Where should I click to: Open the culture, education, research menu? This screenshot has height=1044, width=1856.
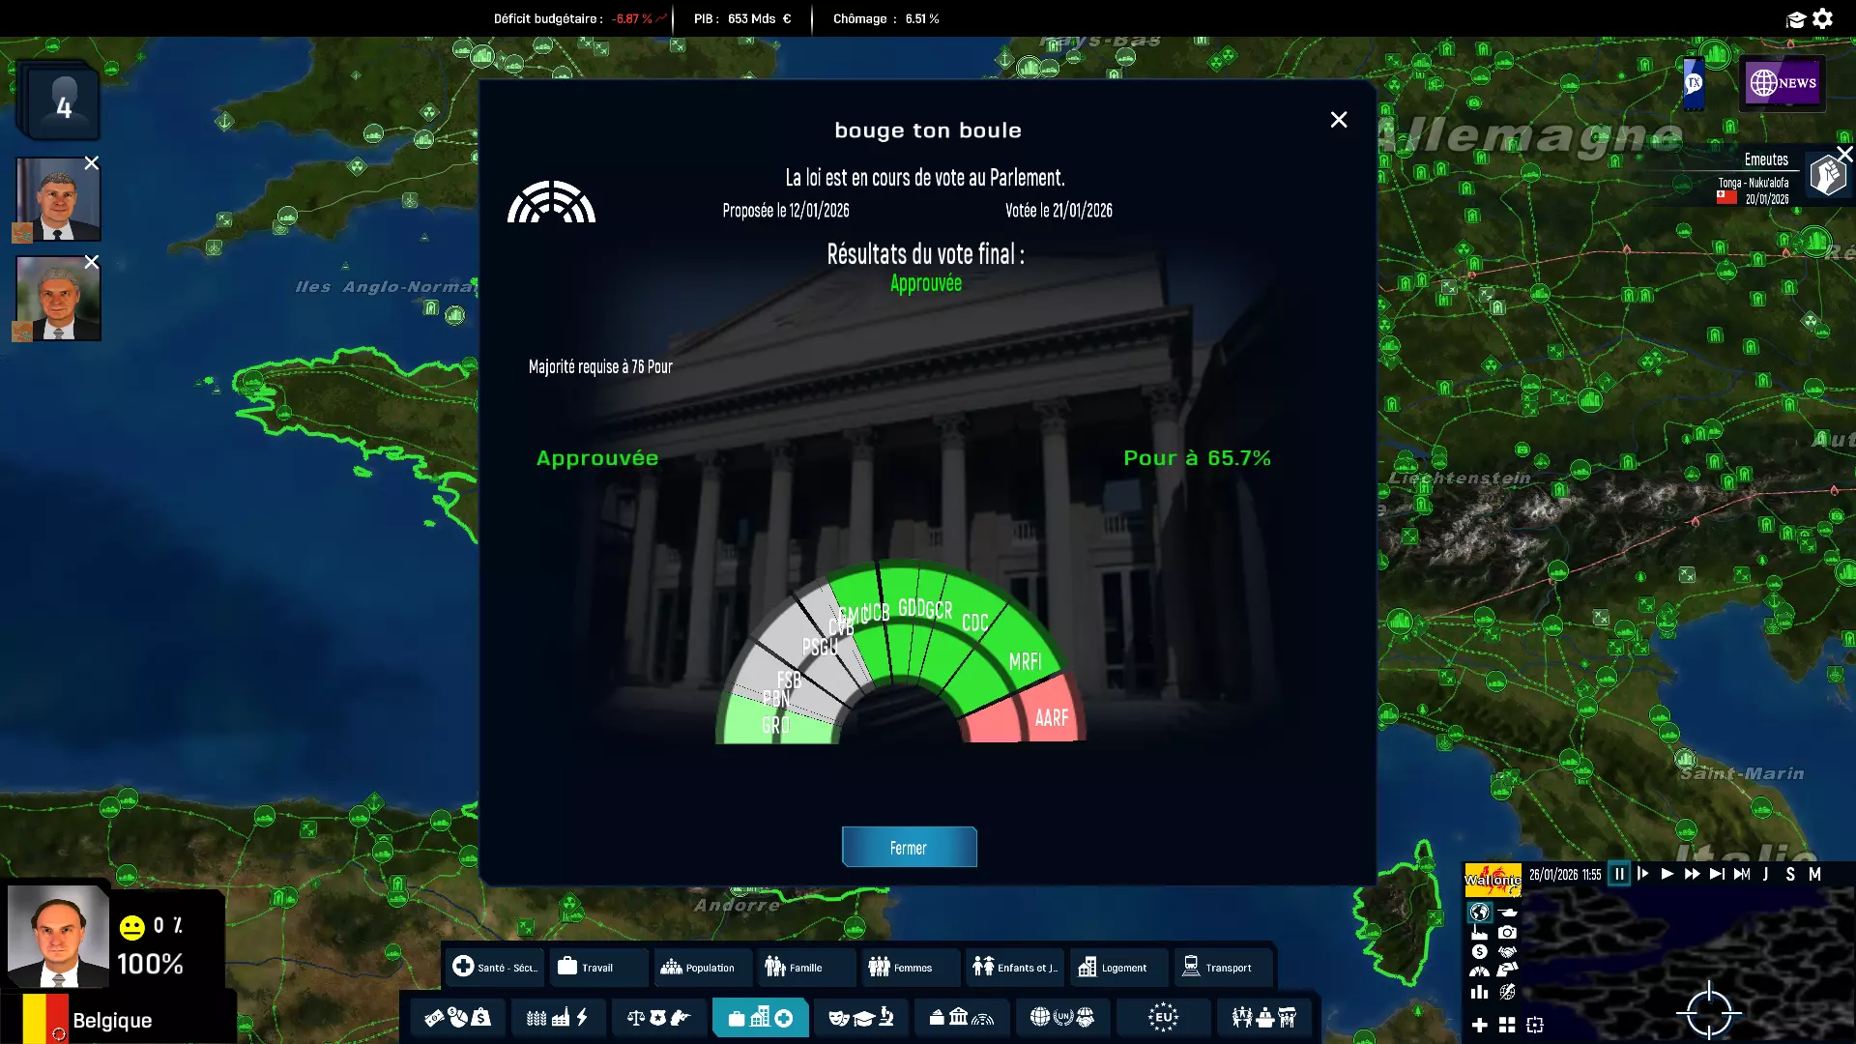point(860,1017)
